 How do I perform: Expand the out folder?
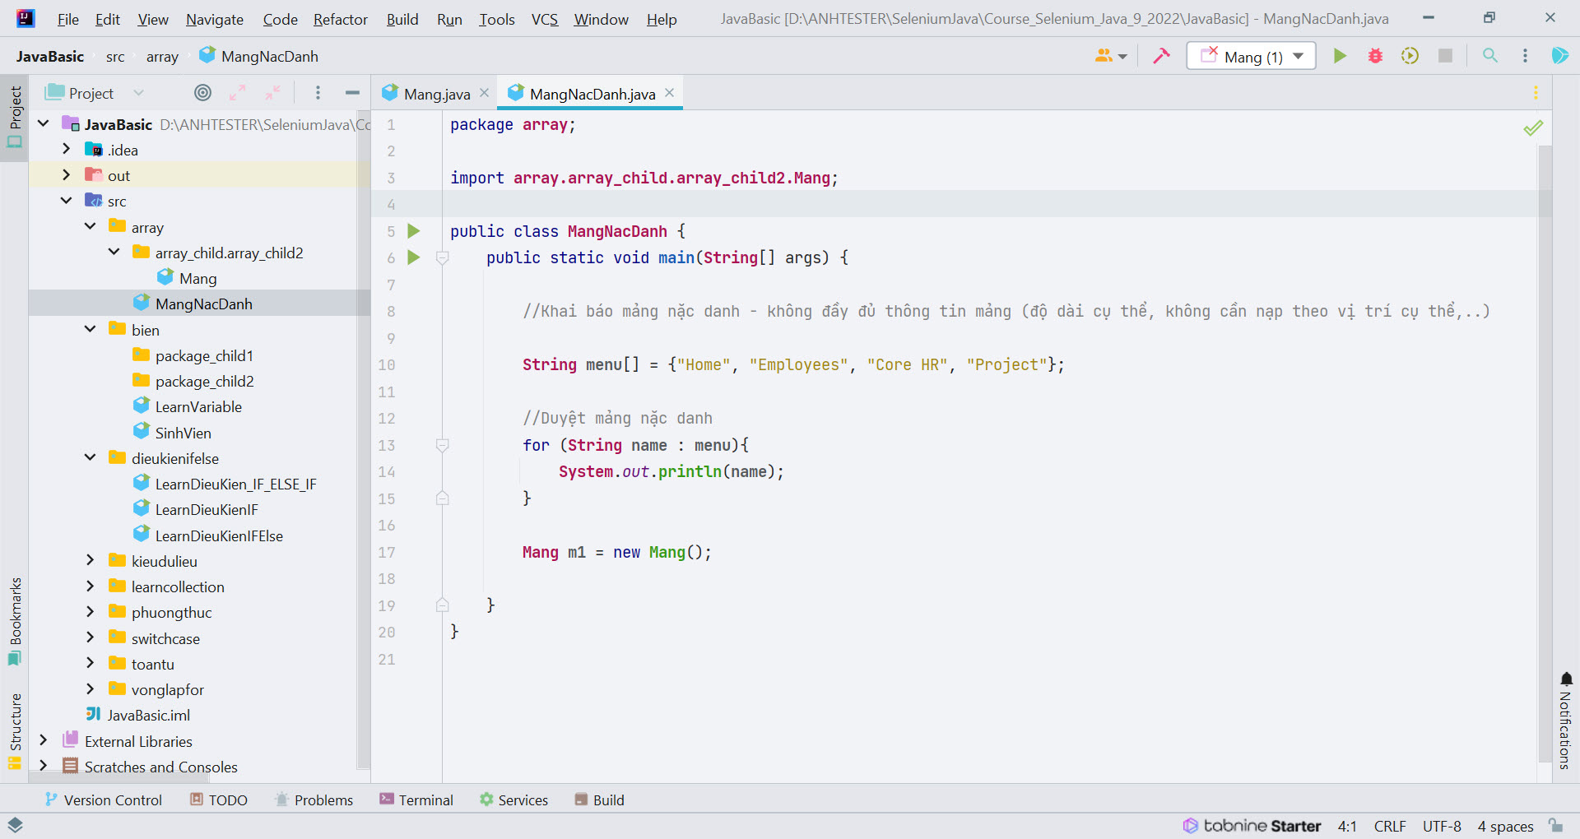click(67, 174)
